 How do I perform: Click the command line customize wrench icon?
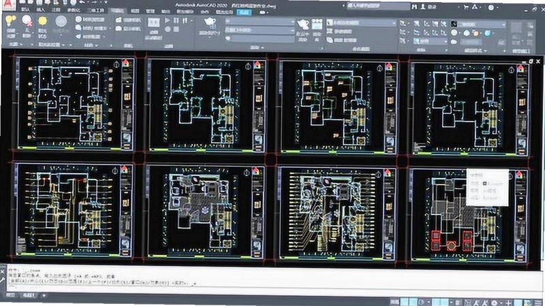(2, 279)
